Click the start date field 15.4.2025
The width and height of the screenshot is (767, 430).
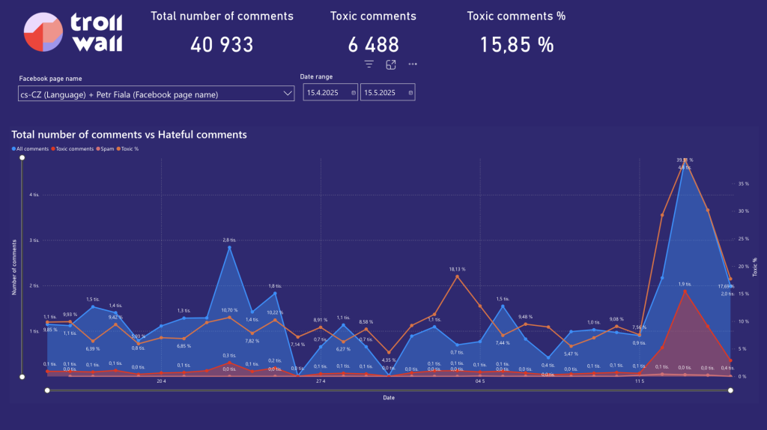click(x=324, y=93)
